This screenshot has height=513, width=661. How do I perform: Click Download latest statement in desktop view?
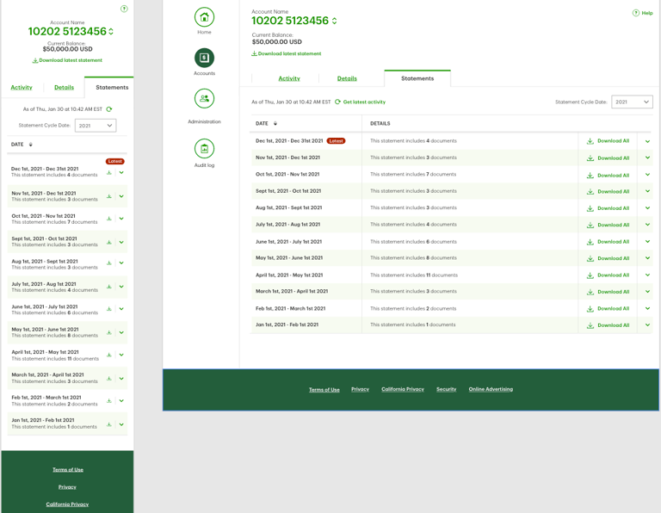coord(287,53)
